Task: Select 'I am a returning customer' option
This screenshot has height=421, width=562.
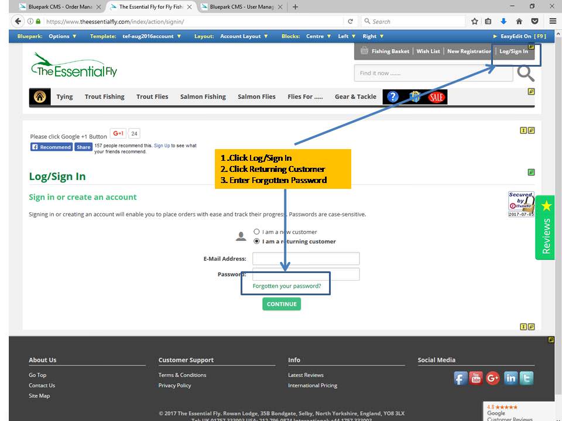Action: [256, 241]
